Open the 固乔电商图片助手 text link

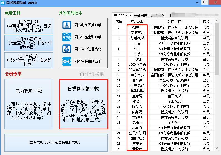tap(88, 25)
